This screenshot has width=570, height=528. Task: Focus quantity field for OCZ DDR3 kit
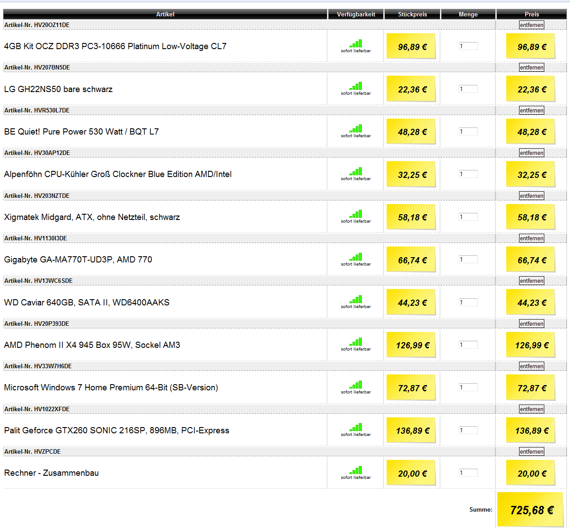click(468, 46)
